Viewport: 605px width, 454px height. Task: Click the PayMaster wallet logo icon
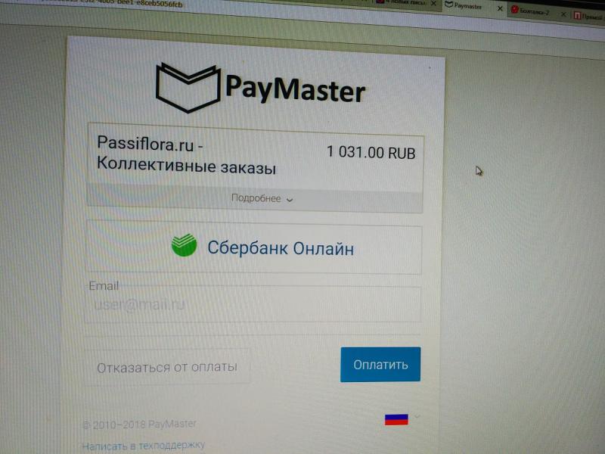coord(188,88)
